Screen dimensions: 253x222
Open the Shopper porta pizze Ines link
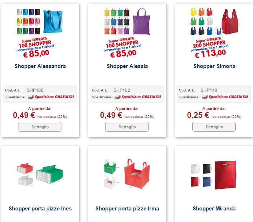coord(40,208)
